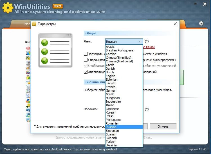211x154 pixels.
Task: Uncheck the Автоматически updates checkbox
Action: coord(86,72)
